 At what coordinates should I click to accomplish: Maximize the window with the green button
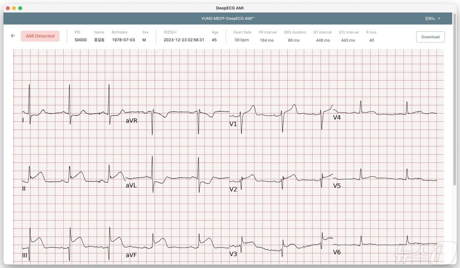[20, 8]
